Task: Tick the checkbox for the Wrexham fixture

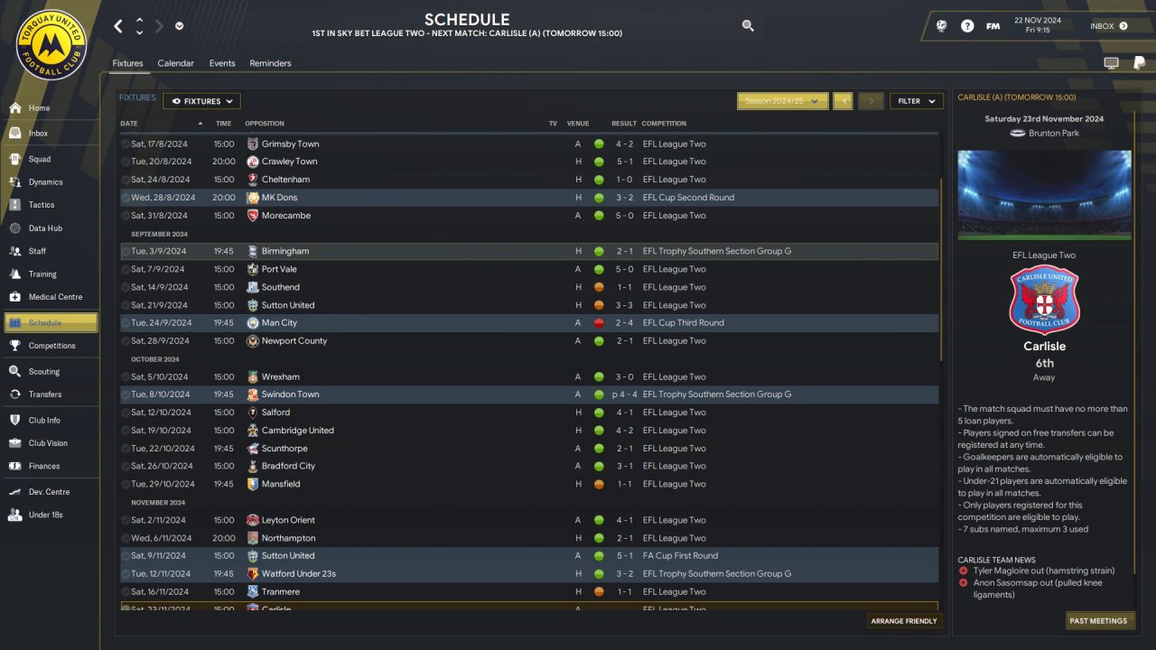Action: [126, 376]
